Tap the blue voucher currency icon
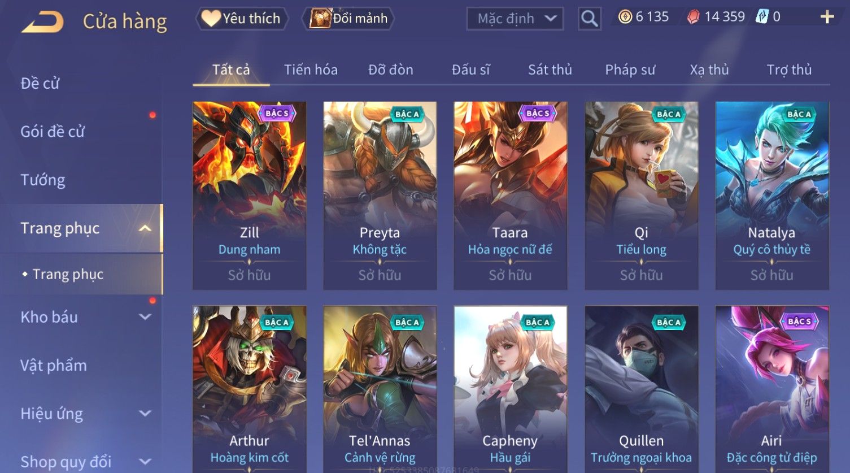 point(762,17)
